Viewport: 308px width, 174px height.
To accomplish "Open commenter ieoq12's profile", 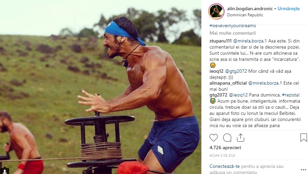I will (x=216, y=71).
